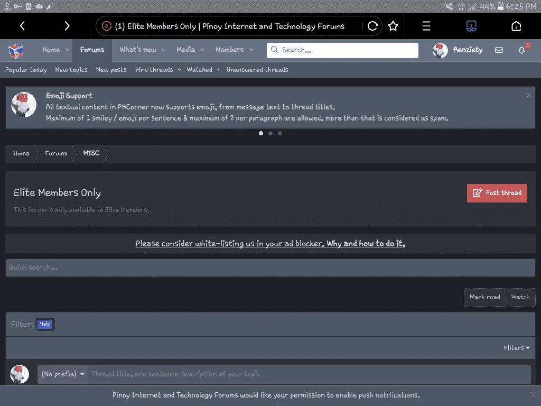
Task: Go to Home in the breadcrumb
Action: pos(21,153)
